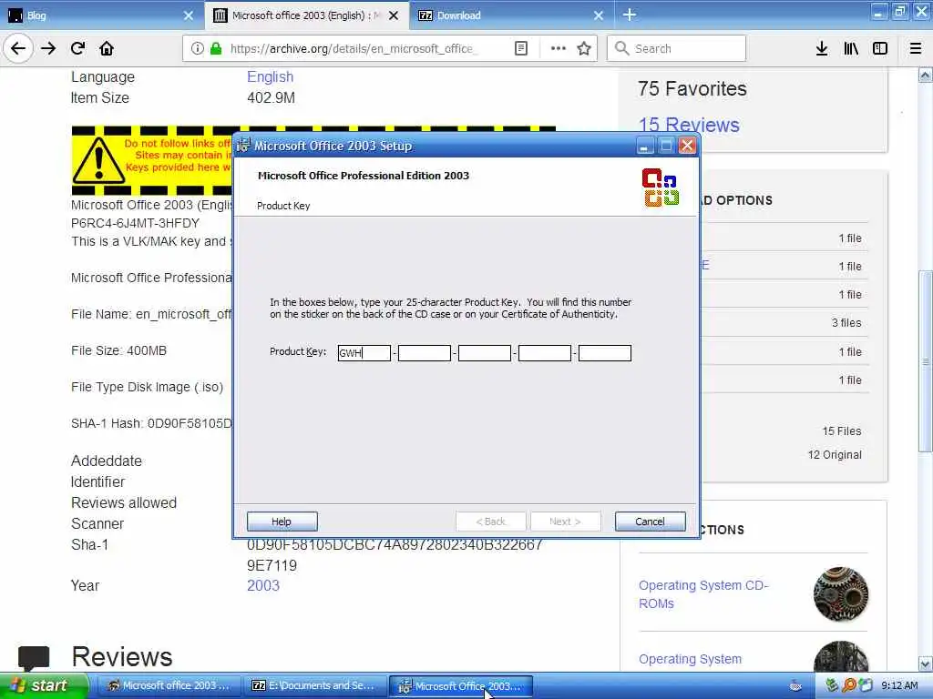The height and width of the screenshot is (699, 933).
Task: Toggle the sidebar icon in toolbar
Action: 880,48
